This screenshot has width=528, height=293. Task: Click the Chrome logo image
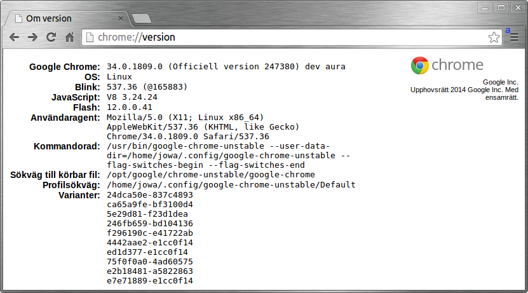point(447,65)
